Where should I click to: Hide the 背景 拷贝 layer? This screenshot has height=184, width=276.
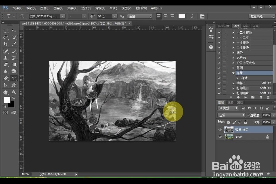(x=220, y=130)
